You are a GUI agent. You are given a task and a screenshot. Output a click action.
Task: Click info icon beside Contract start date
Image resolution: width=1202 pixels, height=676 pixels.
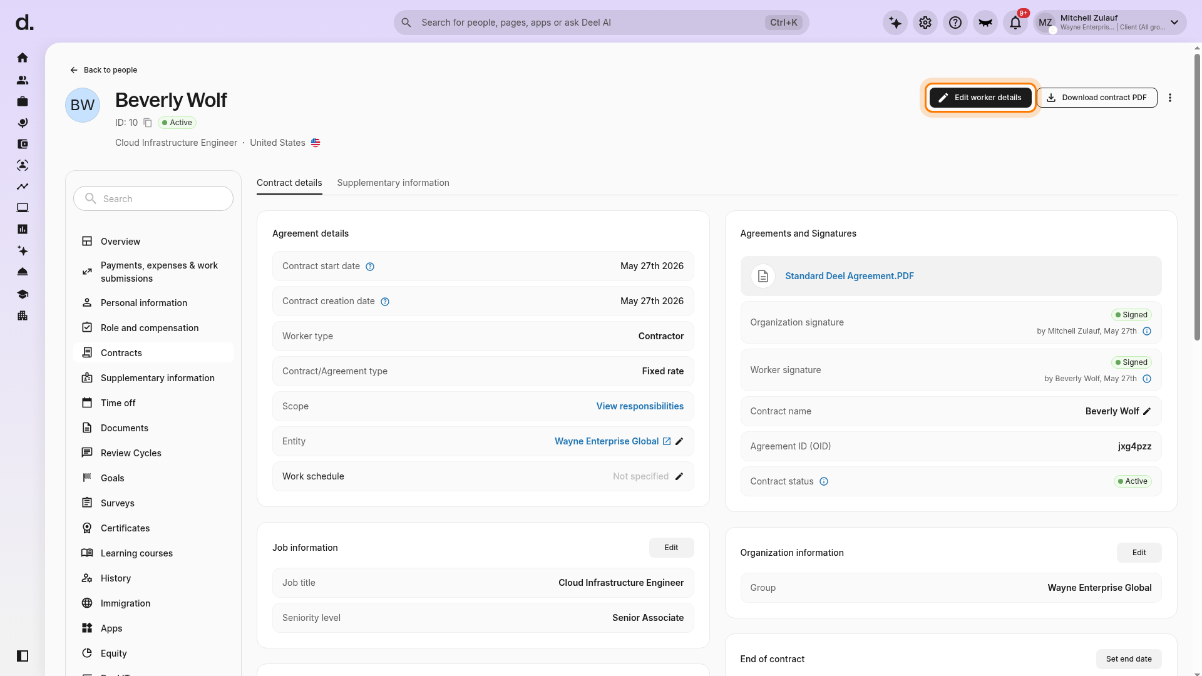pyautogui.click(x=370, y=267)
